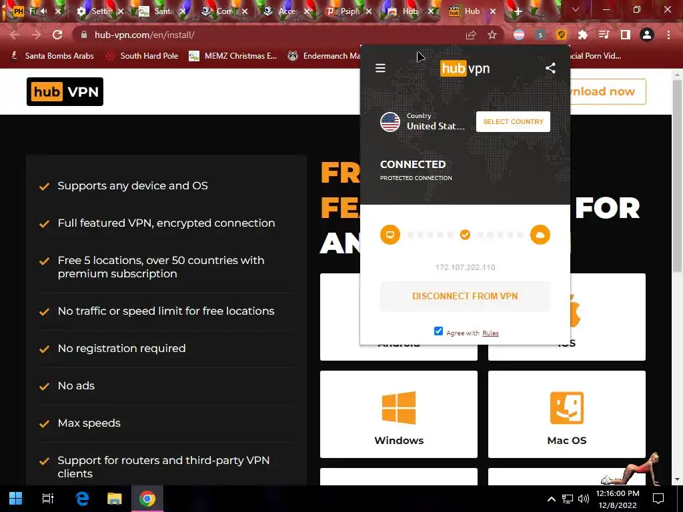This screenshot has width=683, height=512.
Task: Click 'Supports any device and OS' row
Action: [x=166, y=185]
